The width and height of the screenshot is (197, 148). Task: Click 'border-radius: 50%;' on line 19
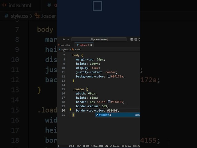coord(92,106)
